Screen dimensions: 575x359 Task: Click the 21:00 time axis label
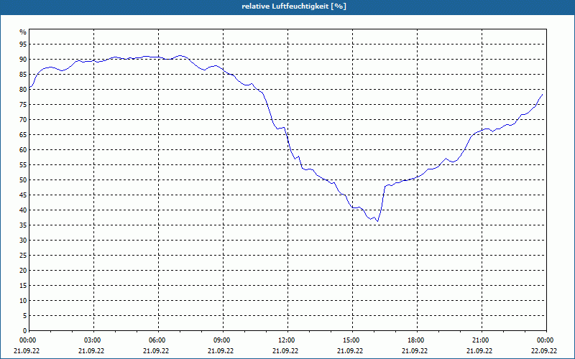pyautogui.click(x=482, y=340)
